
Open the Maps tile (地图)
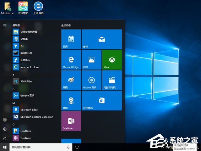click(71, 100)
